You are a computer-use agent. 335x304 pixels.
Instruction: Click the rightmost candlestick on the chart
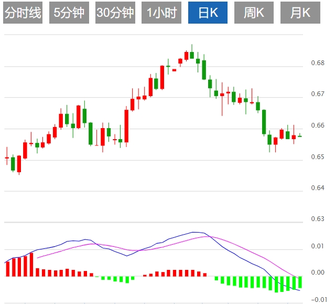(300, 136)
